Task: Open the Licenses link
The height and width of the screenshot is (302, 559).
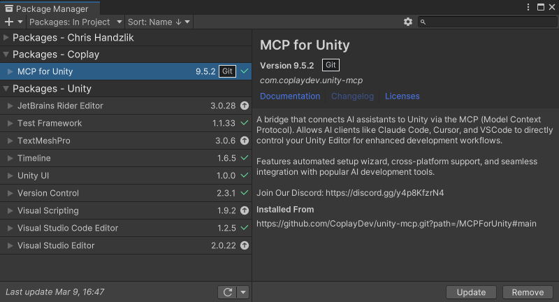Action: [402, 96]
